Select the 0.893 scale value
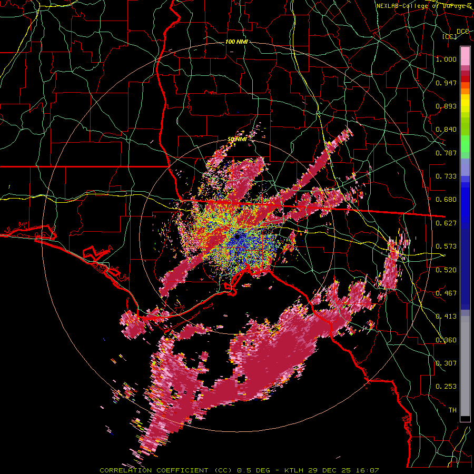 coord(446,106)
